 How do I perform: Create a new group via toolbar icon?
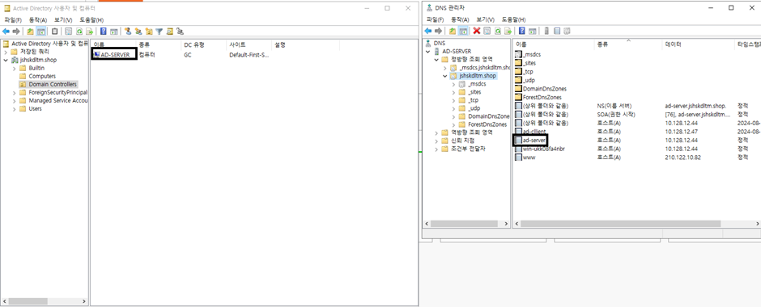point(138,32)
